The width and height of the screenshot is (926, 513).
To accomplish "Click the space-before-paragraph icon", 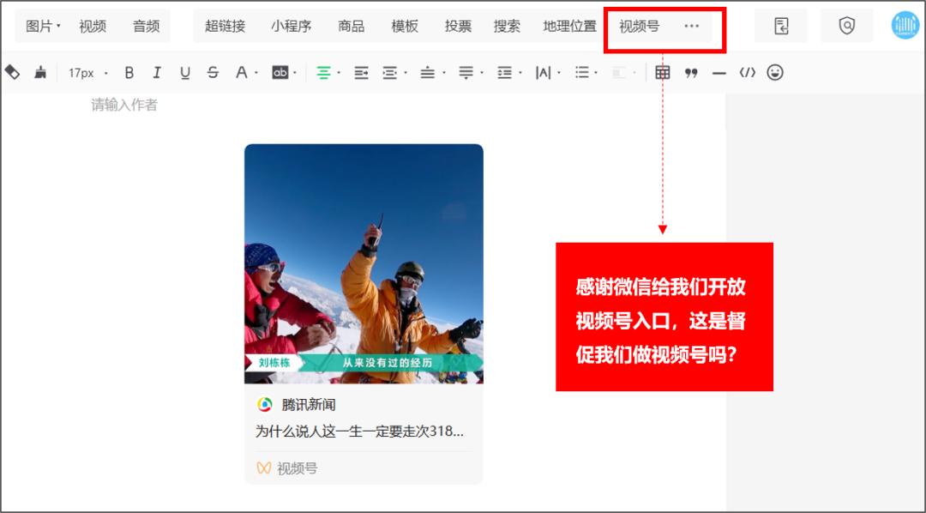I will 428,73.
